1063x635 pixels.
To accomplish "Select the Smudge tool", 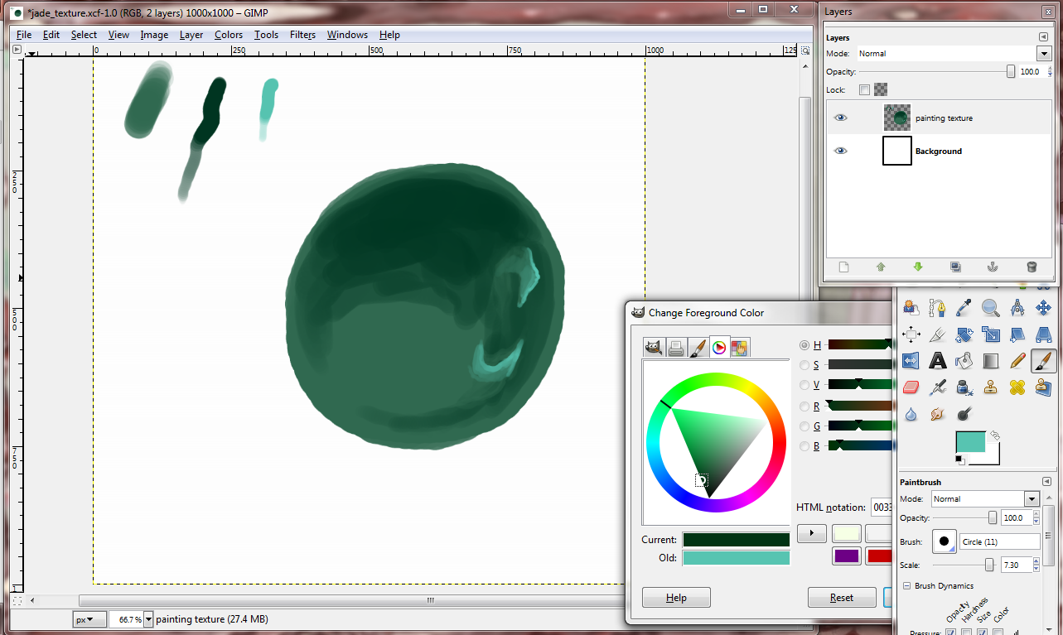I will tap(937, 414).
